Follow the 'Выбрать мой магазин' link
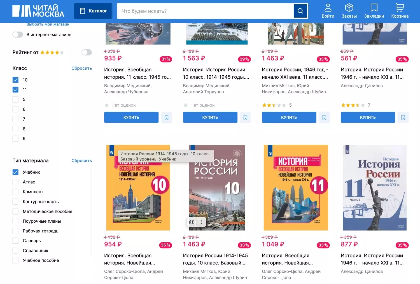420x284 pixels. [x=48, y=24]
